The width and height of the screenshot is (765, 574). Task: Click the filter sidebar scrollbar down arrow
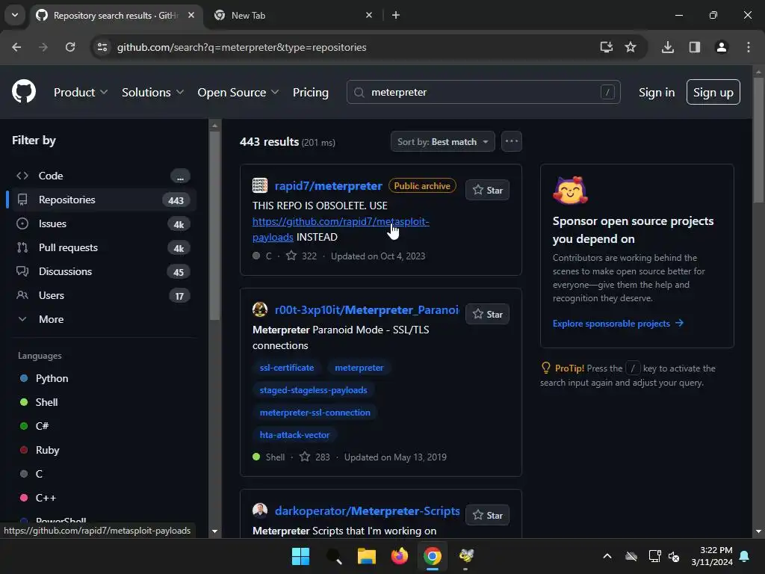tap(214, 531)
